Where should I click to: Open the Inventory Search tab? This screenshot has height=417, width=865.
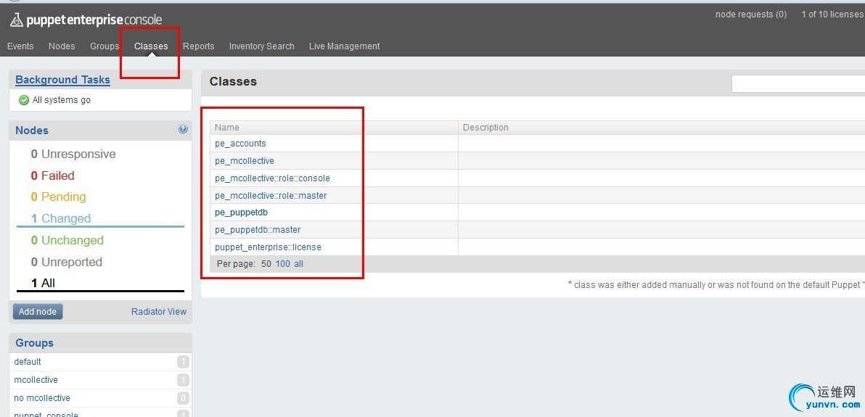tap(261, 46)
